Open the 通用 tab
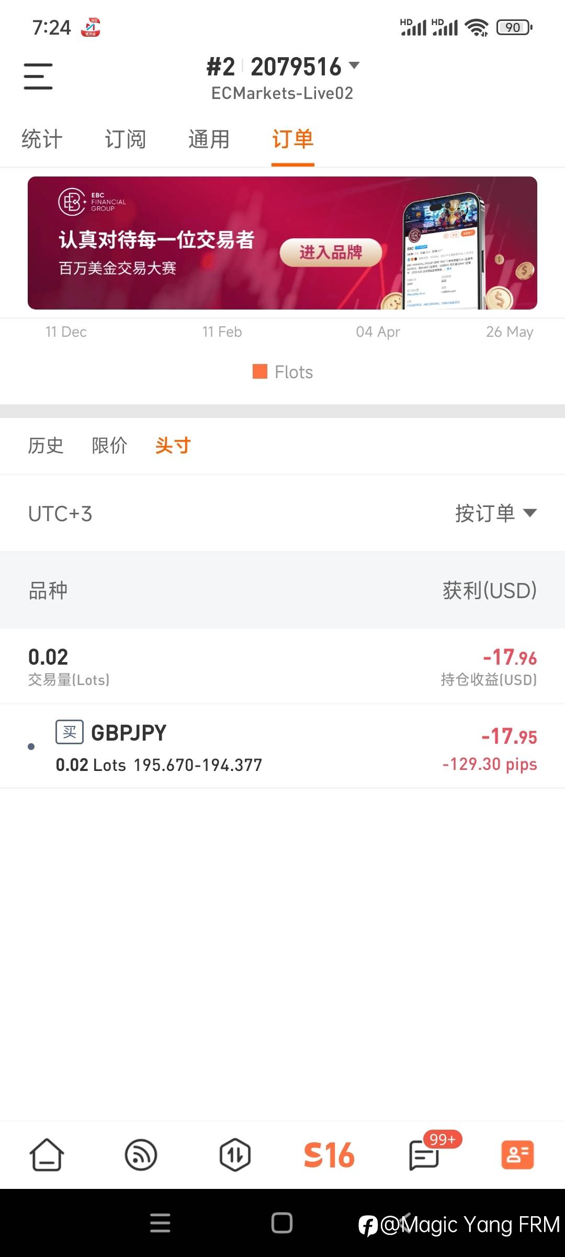Image resolution: width=565 pixels, height=1257 pixels. coord(209,139)
